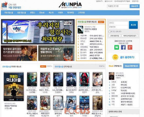Screen dimensions: 144x117
Task: Open the 출판사소식 top link
Action: pos(109,1)
